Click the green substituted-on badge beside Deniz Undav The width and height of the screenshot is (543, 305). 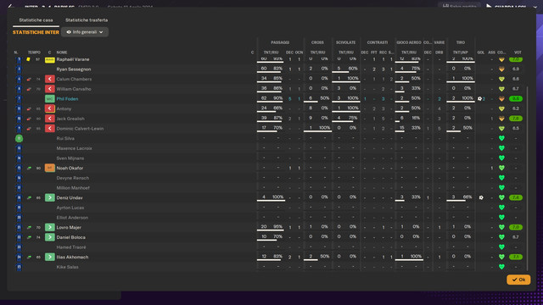[50, 197]
